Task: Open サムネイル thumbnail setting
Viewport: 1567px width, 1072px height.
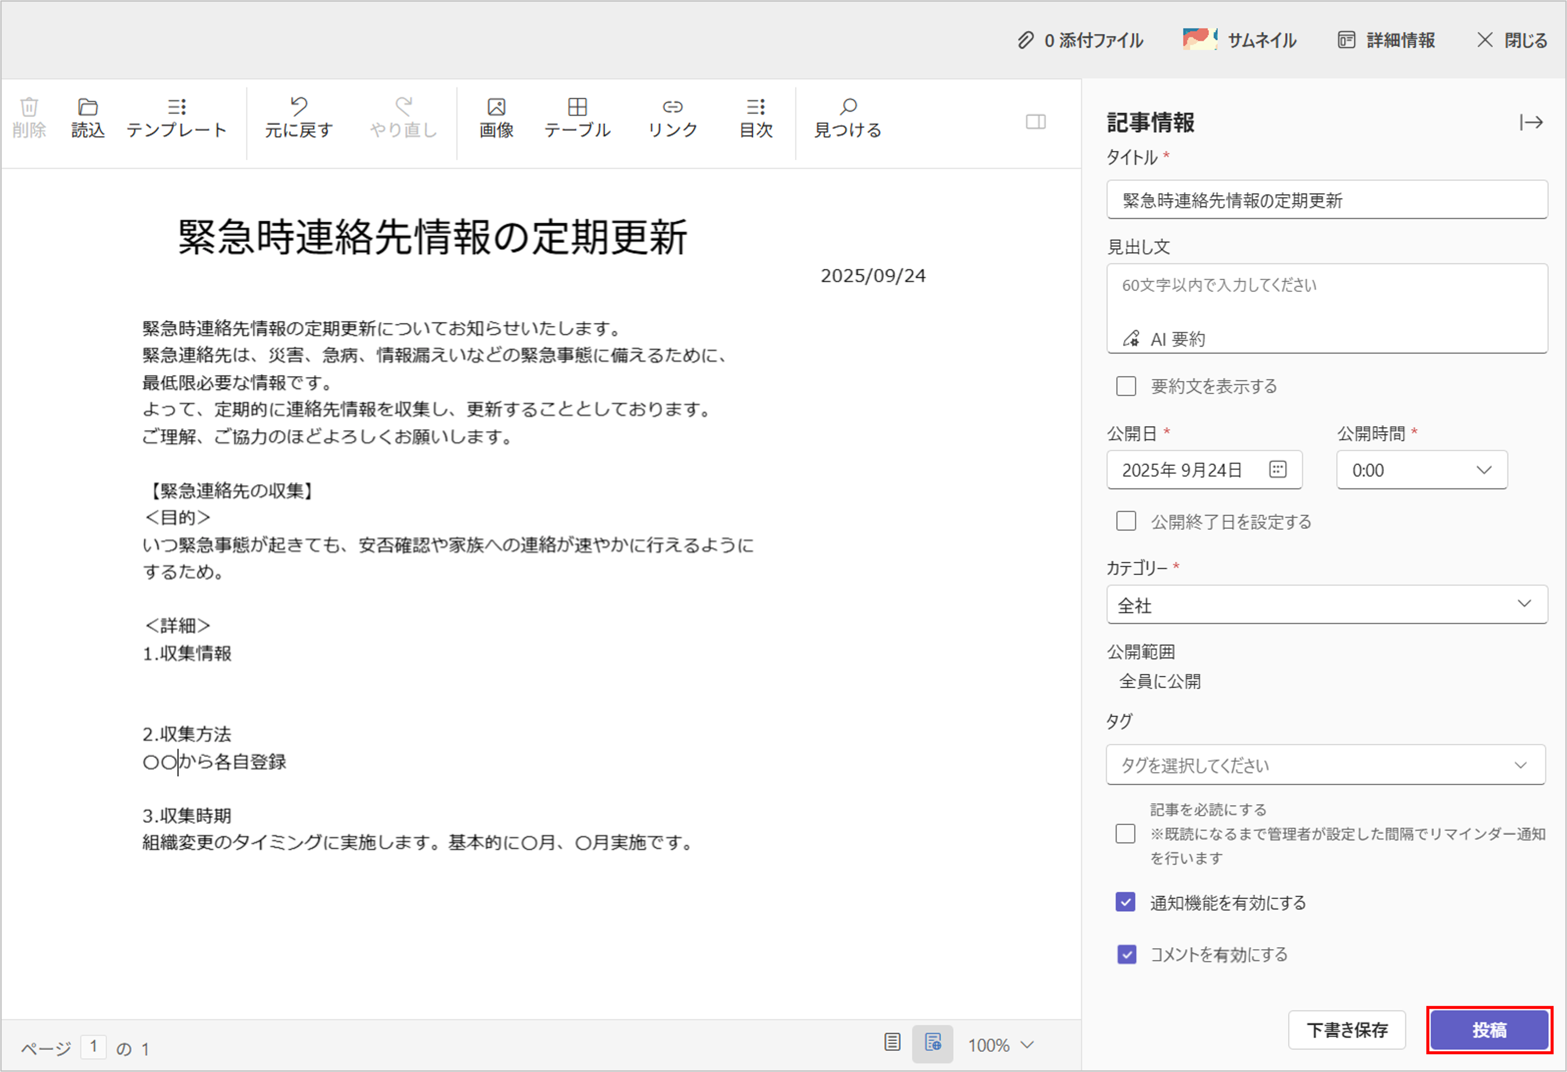Action: pyautogui.click(x=1239, y=40)
